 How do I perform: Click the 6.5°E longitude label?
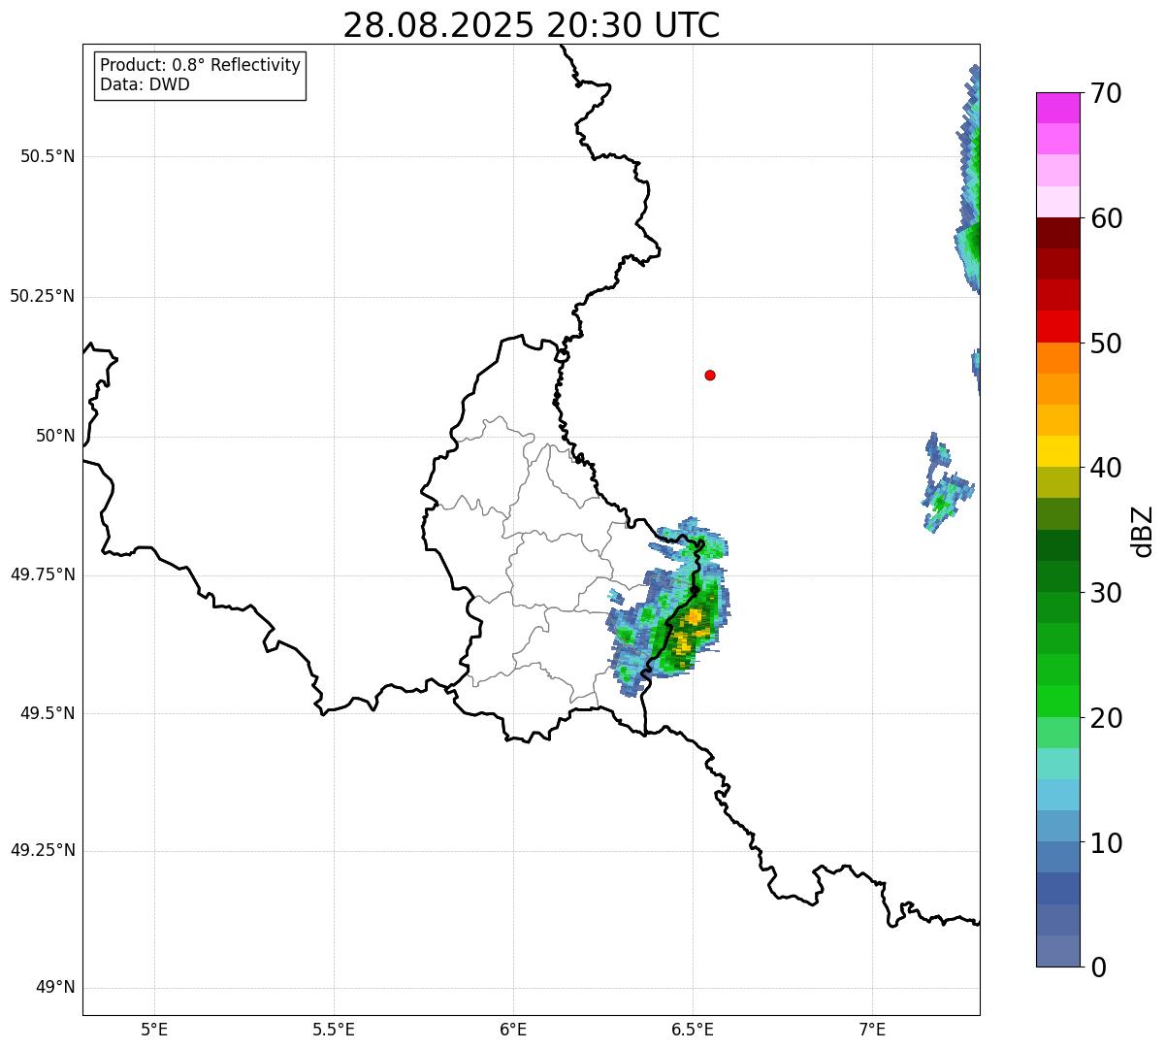point(693,1029)
